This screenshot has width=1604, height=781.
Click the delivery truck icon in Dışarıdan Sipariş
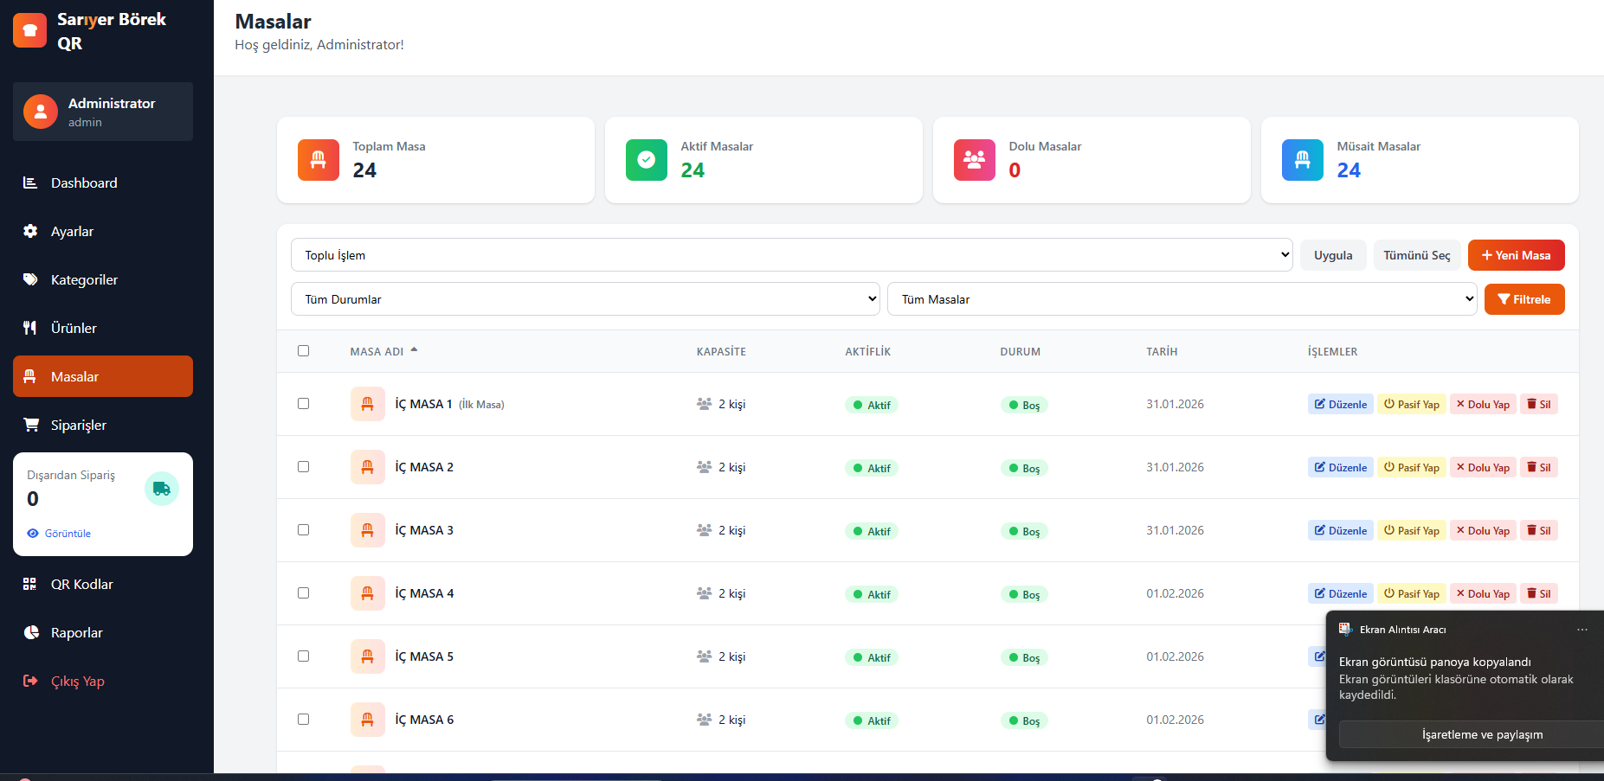coord(161,489)
